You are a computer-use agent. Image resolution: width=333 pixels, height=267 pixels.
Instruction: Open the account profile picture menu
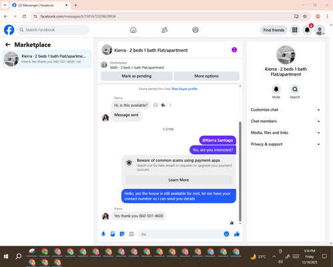[320, 30]
